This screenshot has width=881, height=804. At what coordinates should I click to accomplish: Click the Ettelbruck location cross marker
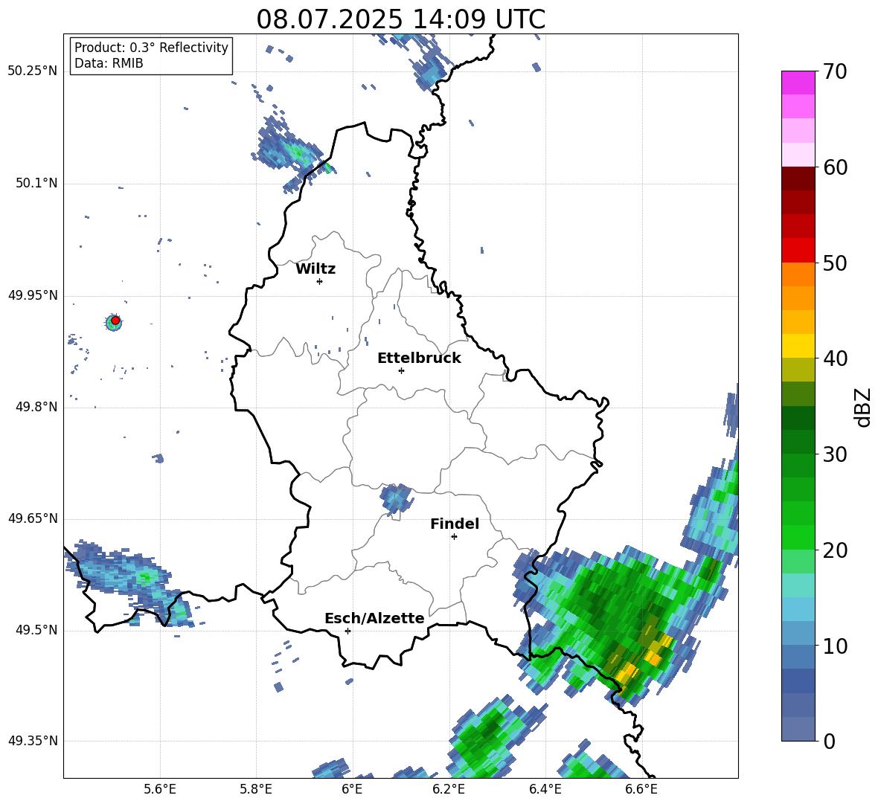click(x=401, y=370)
